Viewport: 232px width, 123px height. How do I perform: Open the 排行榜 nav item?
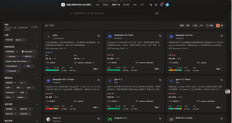point(126,5)
